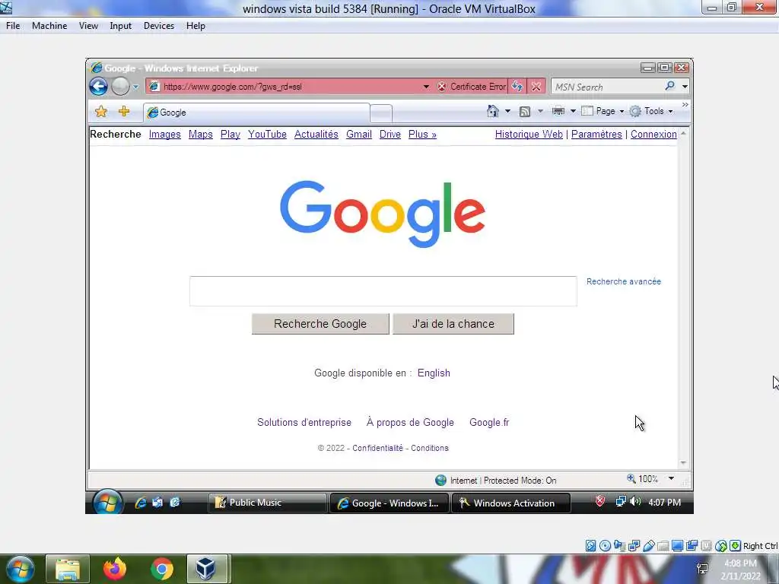Click the Vista volume speaker tray icon
This screenshot has height=584, width=779.
[x=635, y=502]
